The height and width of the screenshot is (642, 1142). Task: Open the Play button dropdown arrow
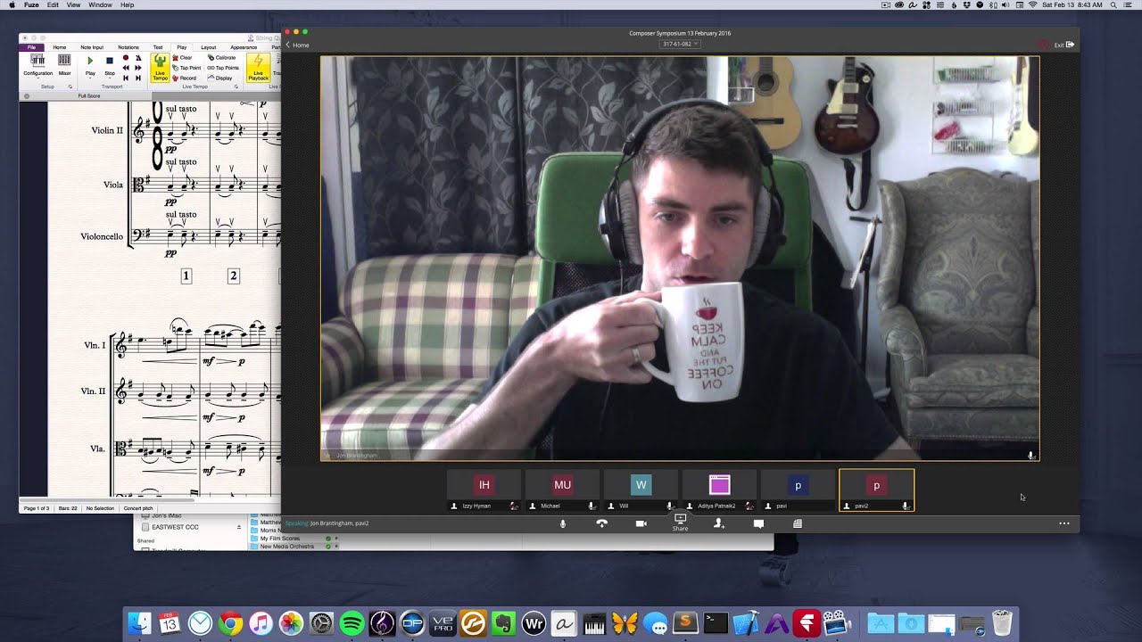(x=90, y=78)
